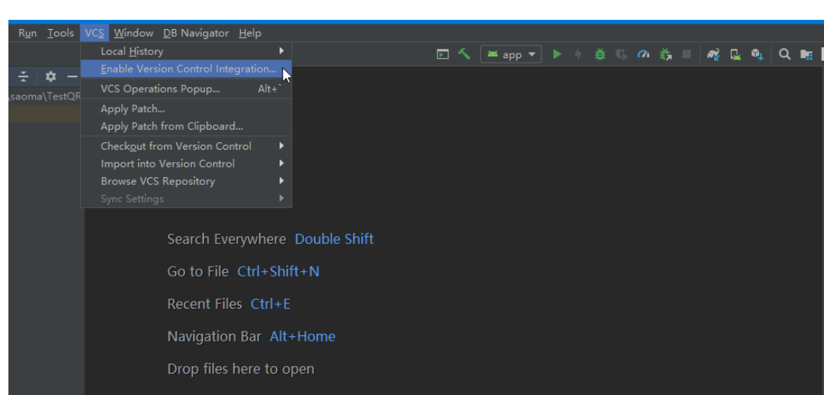Close the open VCS menu
The image size is (824, 395).
click(x=95, y=33)
